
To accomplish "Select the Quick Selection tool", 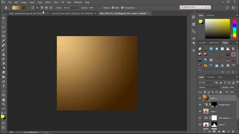I will click(3, 32).
